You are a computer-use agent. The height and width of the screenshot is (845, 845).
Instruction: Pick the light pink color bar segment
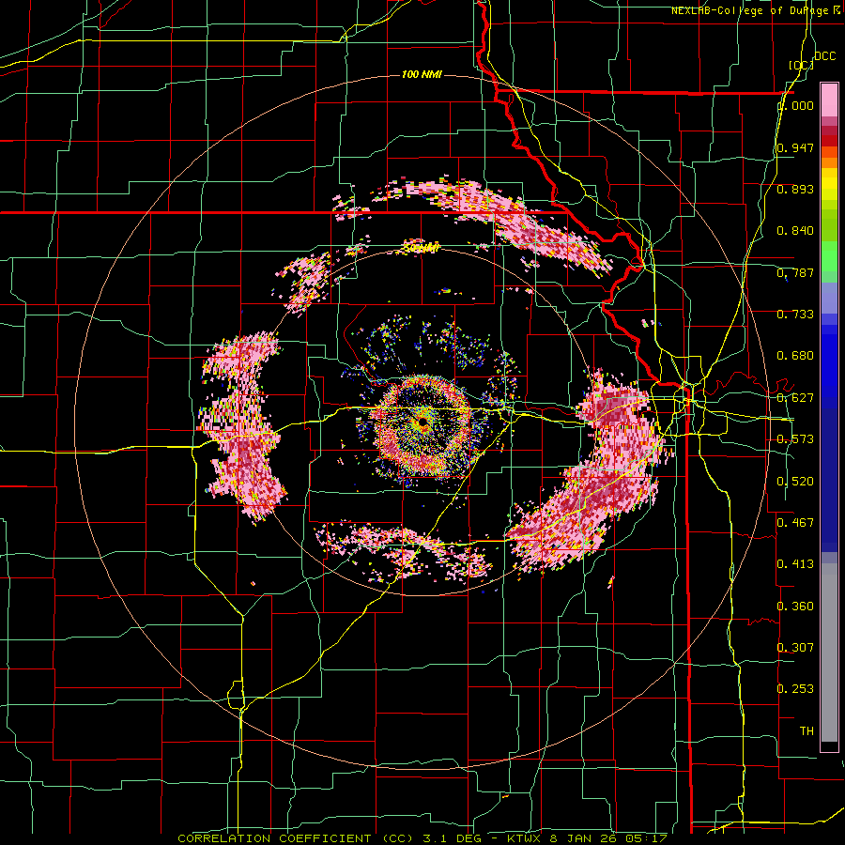click(x=829, y=100)
